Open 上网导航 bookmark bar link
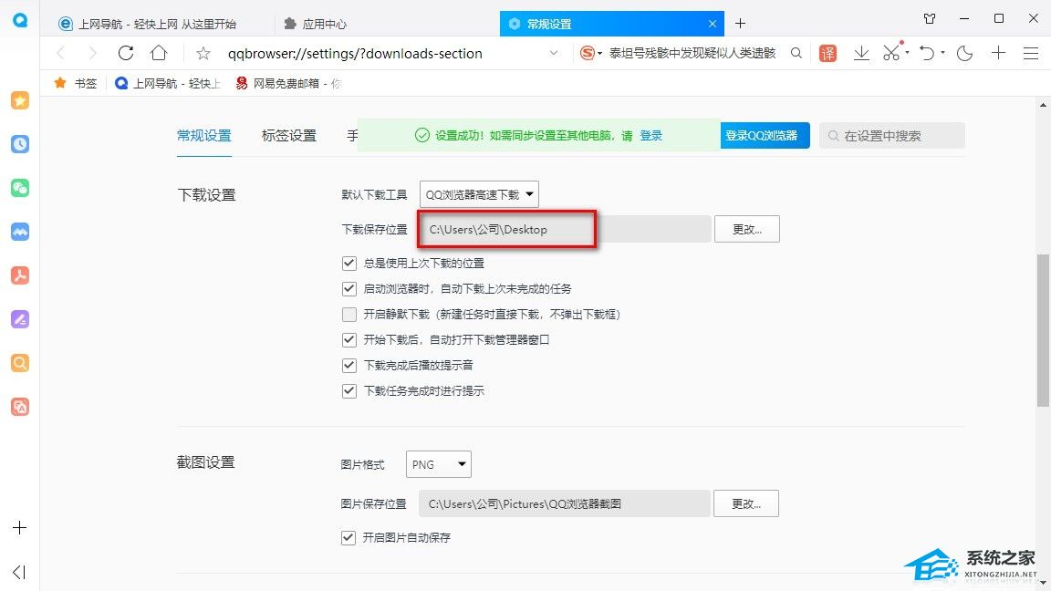The width and height of the screenshot is (1051, 591). [x=168, y=83]
